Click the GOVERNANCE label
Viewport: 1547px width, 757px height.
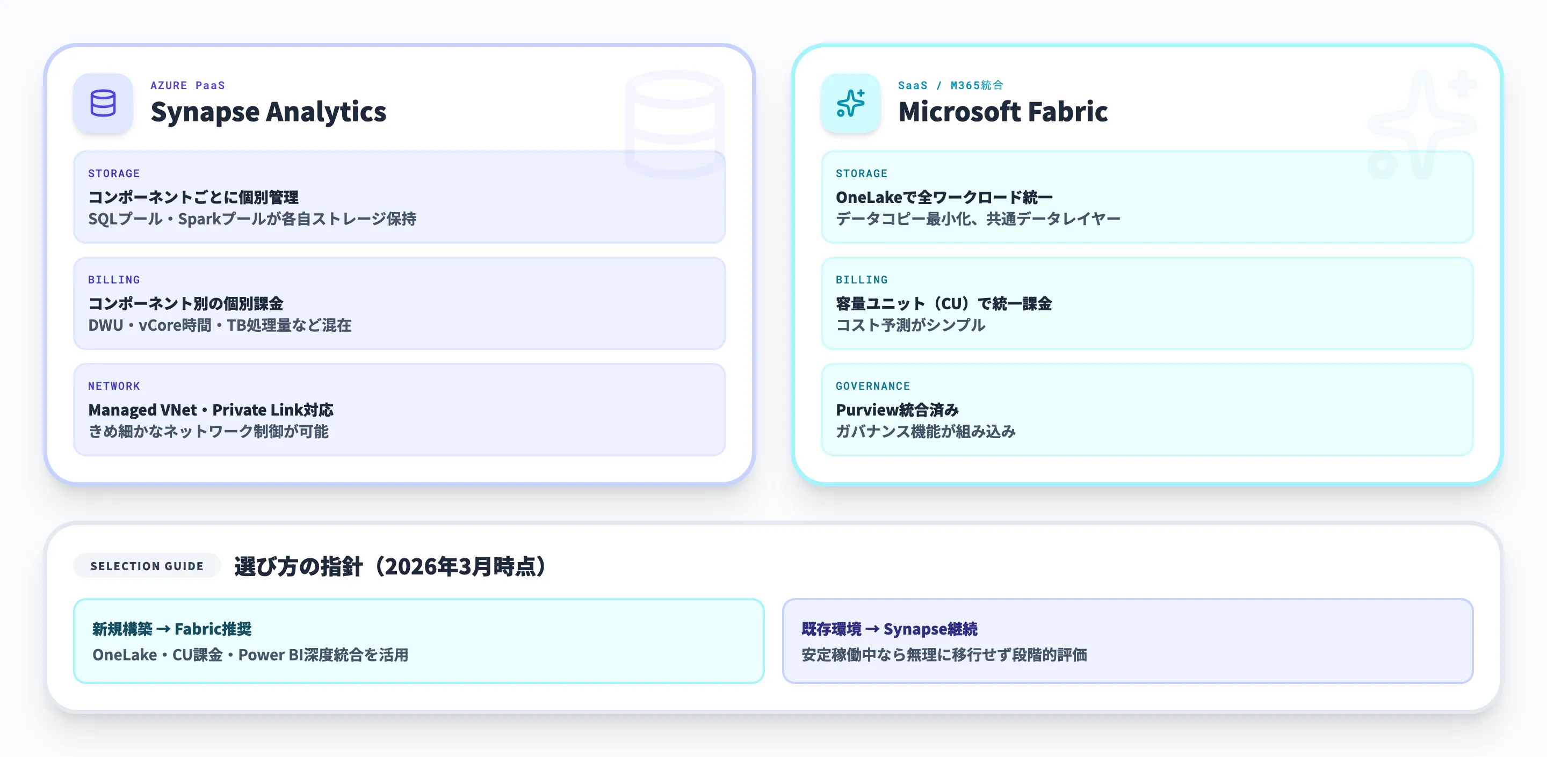click(x=872, y=386)
